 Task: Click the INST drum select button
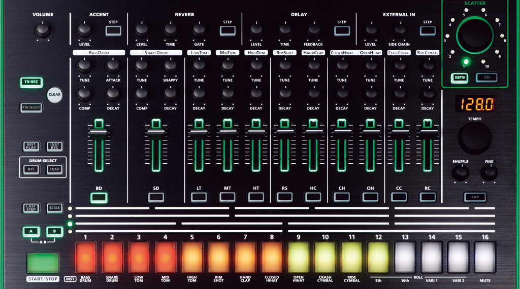click(55, 169)
